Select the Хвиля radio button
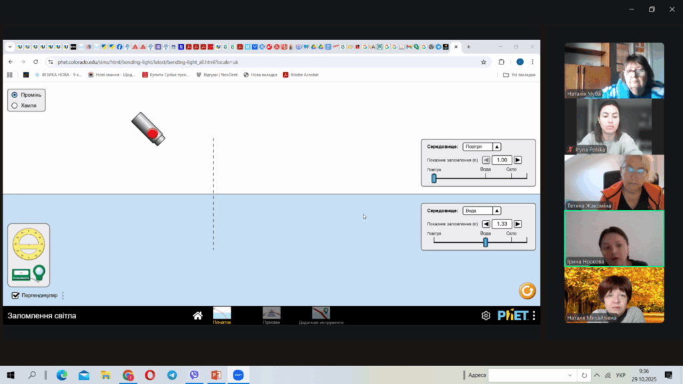 pos(15,105)
